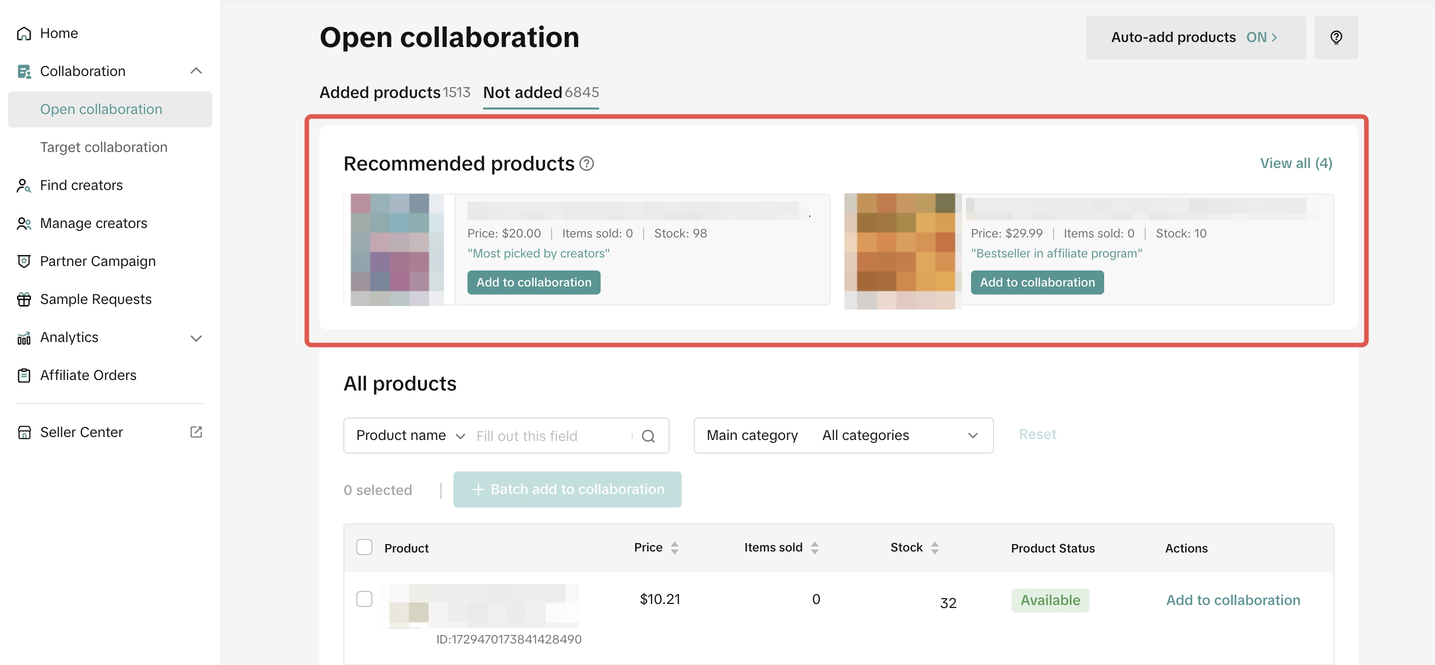Click info icon beside Recommended products
Screen dimensions: 1435x665
(x=586, y=163)
